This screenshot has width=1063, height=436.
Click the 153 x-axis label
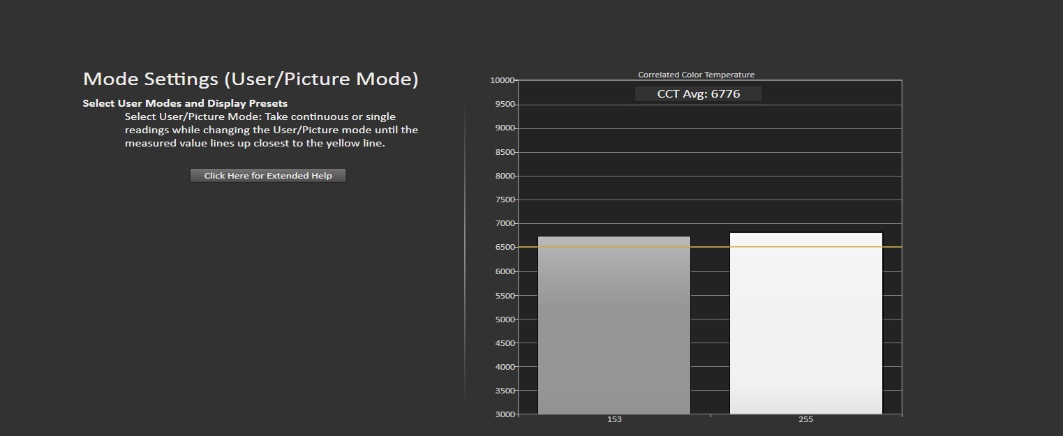coord(614,420)
